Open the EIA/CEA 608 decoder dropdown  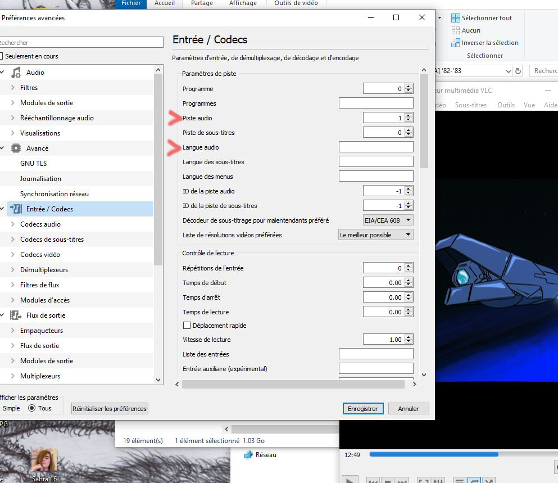[x=388, y=220]
